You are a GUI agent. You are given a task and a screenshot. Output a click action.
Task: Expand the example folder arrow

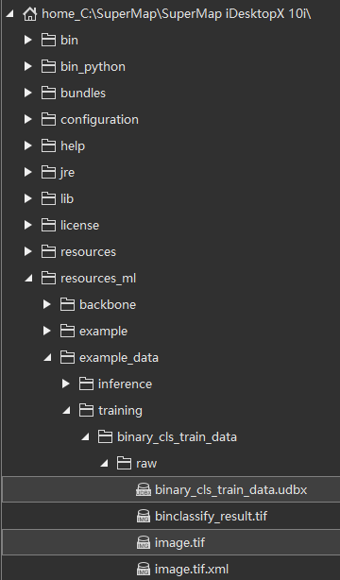point(46,331)
